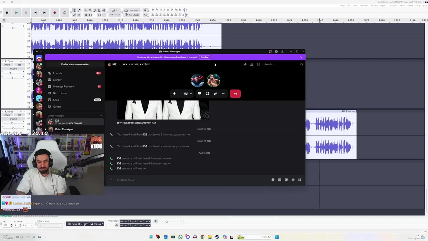Screen dimensions: 428x241
Task: Open more call options ellipsis
Action: (x=224, y=94)
